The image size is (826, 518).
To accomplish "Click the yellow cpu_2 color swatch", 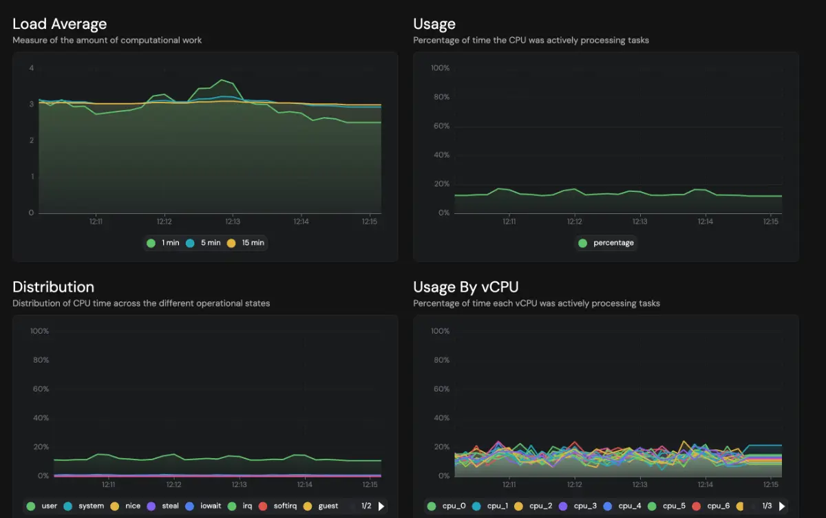I will (x=520, y=506).
